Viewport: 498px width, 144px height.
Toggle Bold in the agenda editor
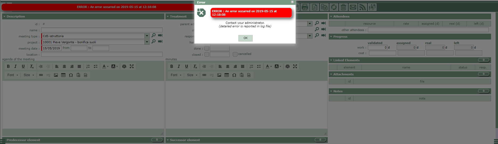click(8, 66)
